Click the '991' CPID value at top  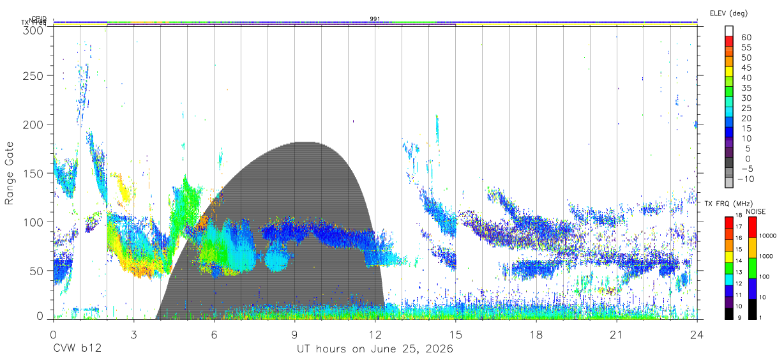click(375, 19)
